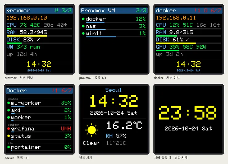Click the '서버 없을 때 · 날짜·시계' caption

click(171, 158)
